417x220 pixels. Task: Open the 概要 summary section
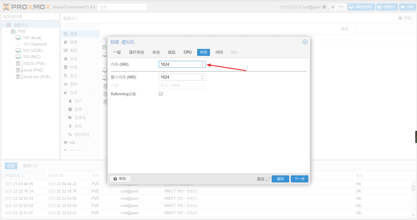coord(80,42)
